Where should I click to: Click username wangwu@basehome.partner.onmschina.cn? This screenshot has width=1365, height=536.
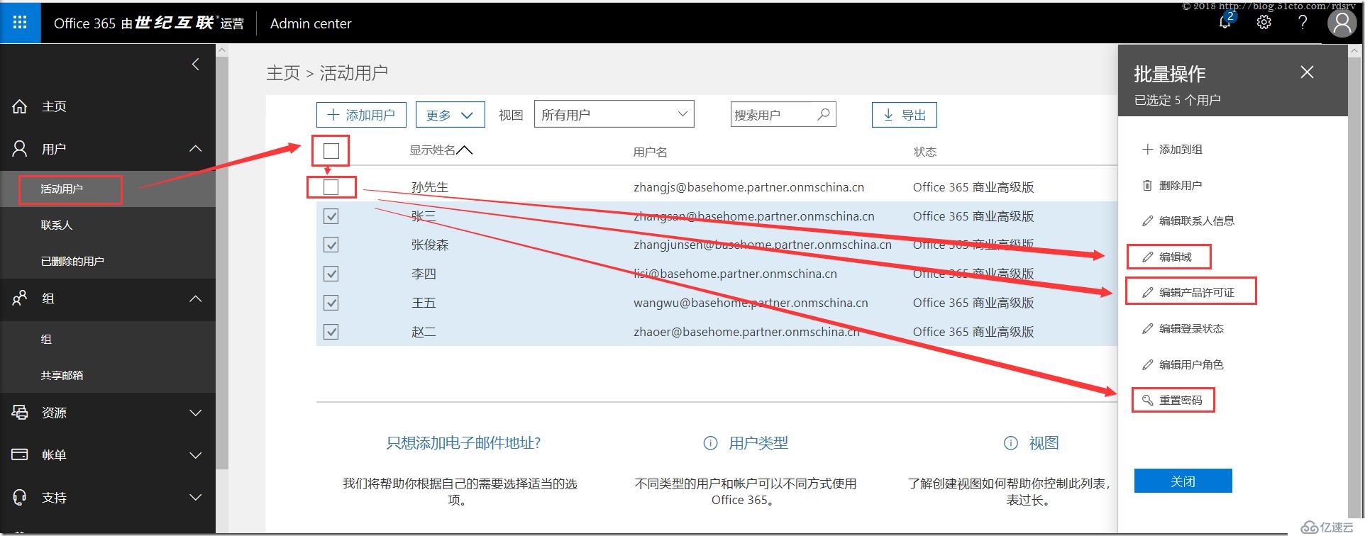pos(751,303)
